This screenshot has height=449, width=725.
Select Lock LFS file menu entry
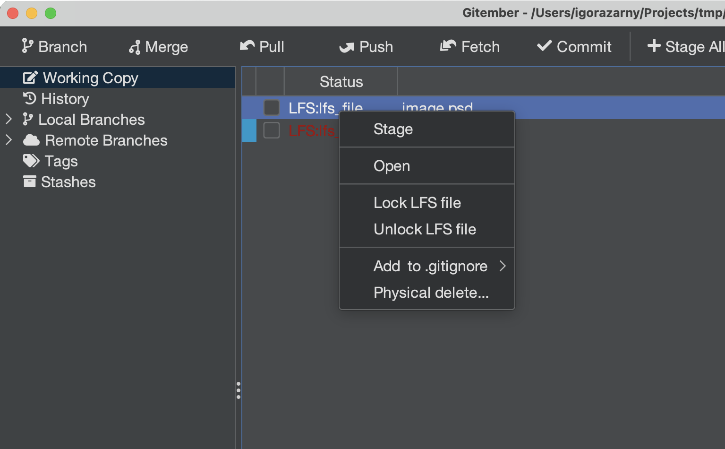pos(427,203)
